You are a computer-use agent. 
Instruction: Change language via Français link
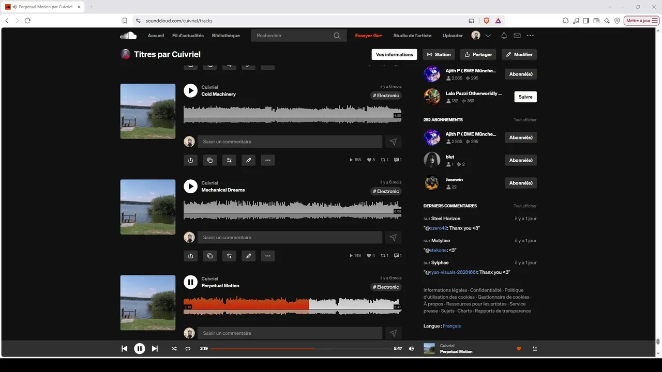click(x=452, y=326)
